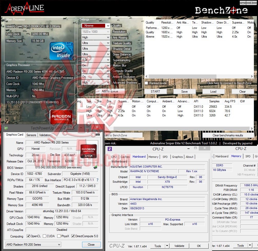Open the Shadow Detail dropdown

[96, 49]
